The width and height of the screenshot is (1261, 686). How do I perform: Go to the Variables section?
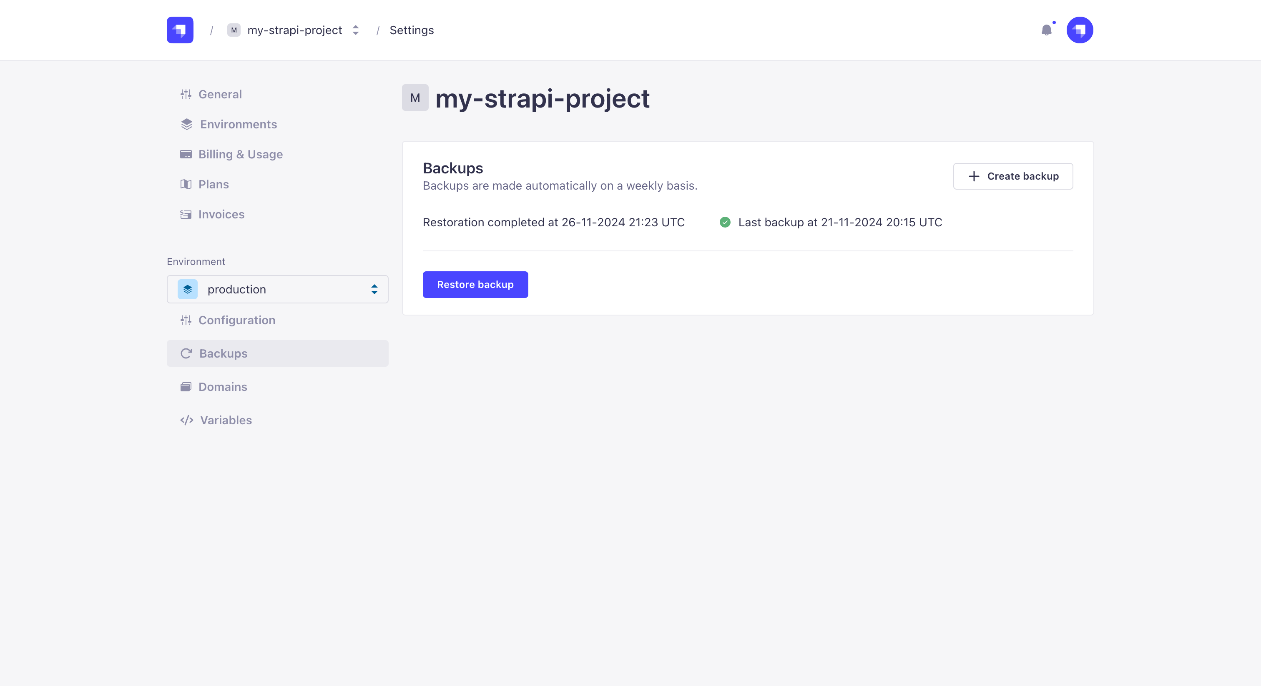[226, 420]
